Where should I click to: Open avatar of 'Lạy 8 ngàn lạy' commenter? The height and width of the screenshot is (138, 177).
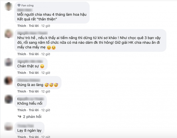click(x=9, y=126)
